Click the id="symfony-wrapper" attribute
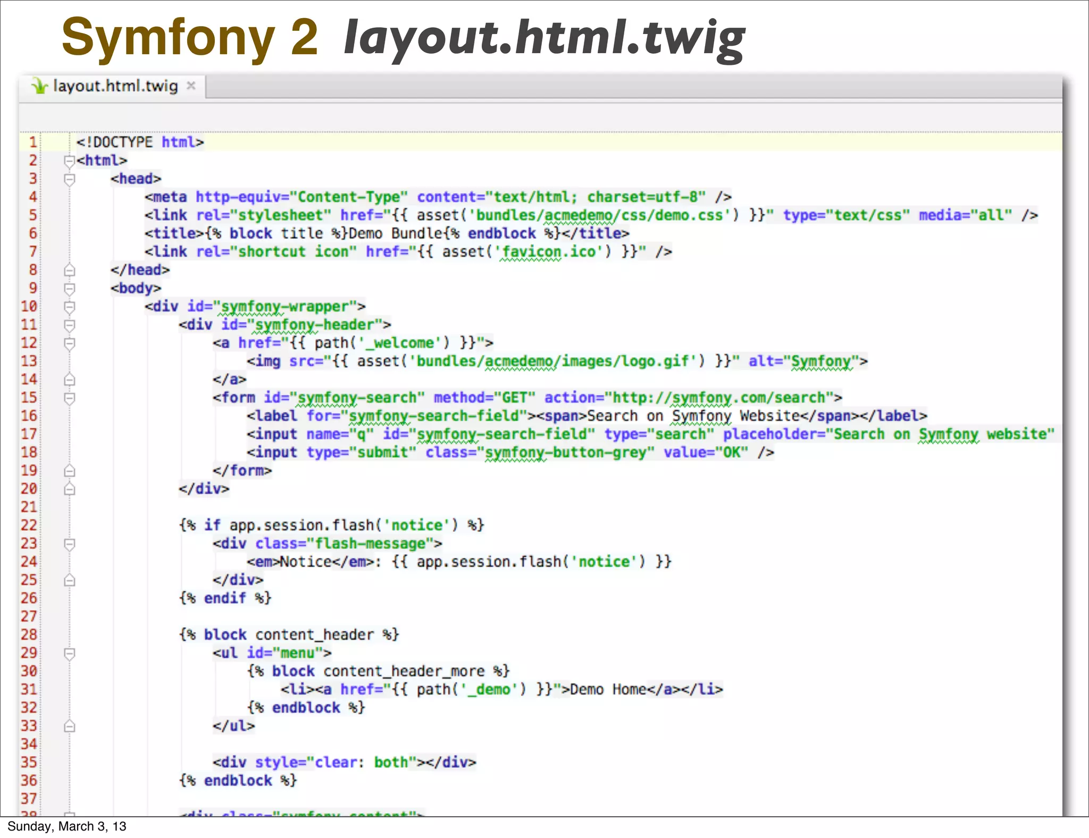Image resolution: width=1089 pixels, height=838 pixels. pos(272,307)
